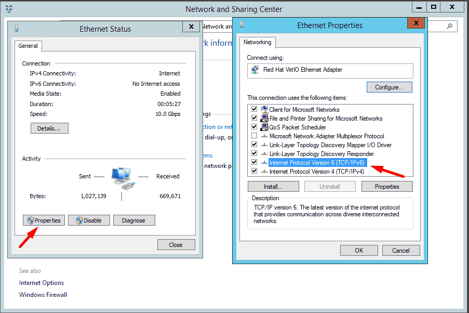Toggle Link-Layer Topology Discovery Responder checkbox

pos(254,154)
